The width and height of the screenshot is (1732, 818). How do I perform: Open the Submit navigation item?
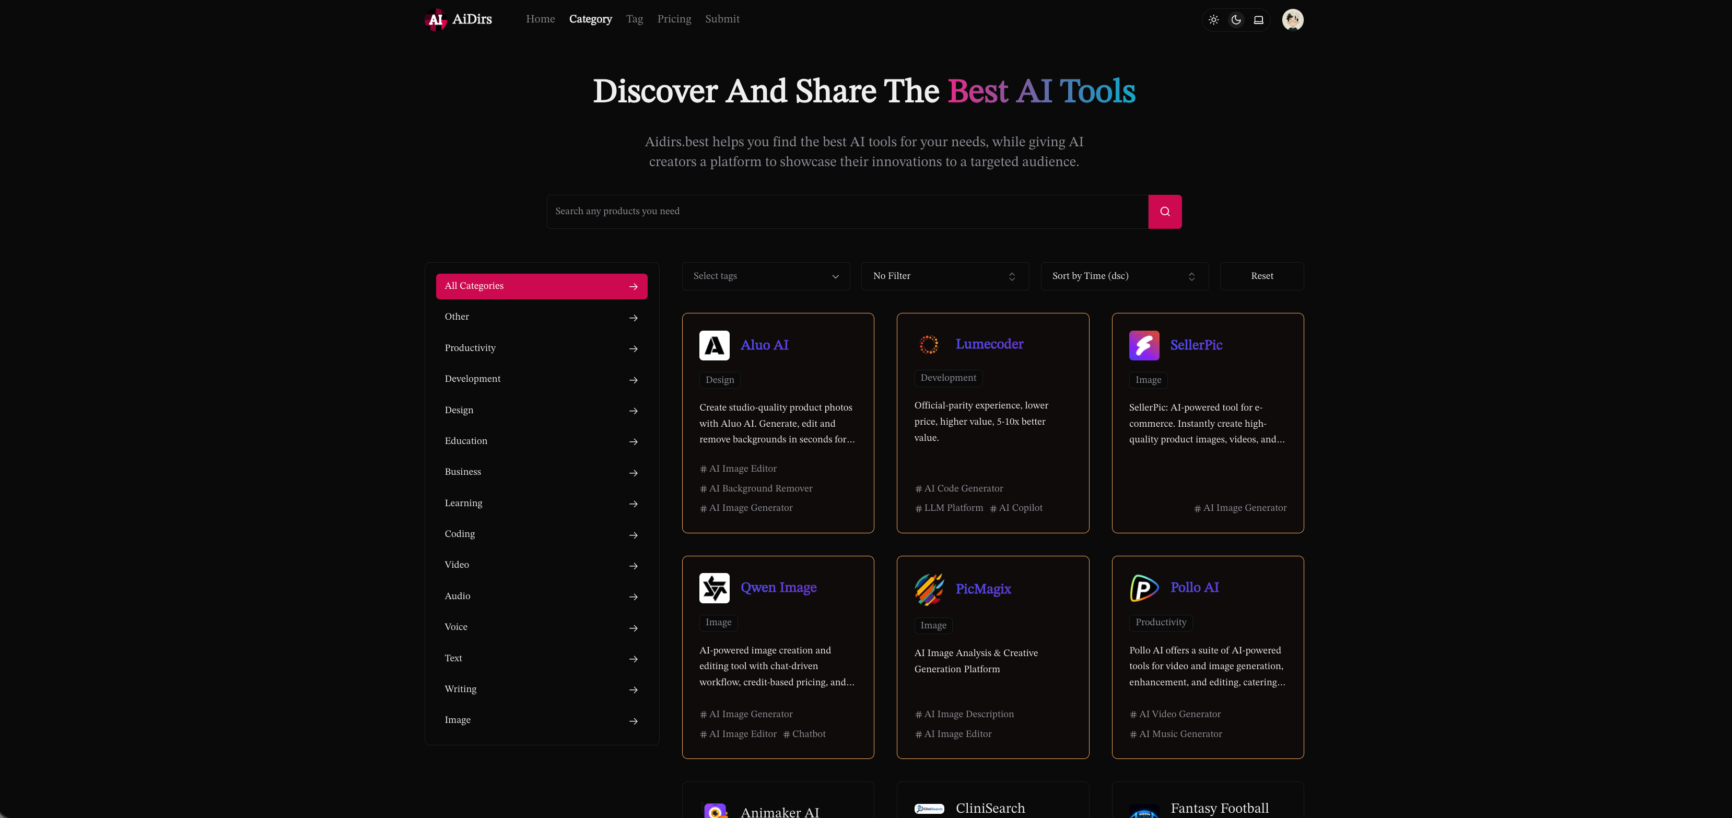pos(722,19)
